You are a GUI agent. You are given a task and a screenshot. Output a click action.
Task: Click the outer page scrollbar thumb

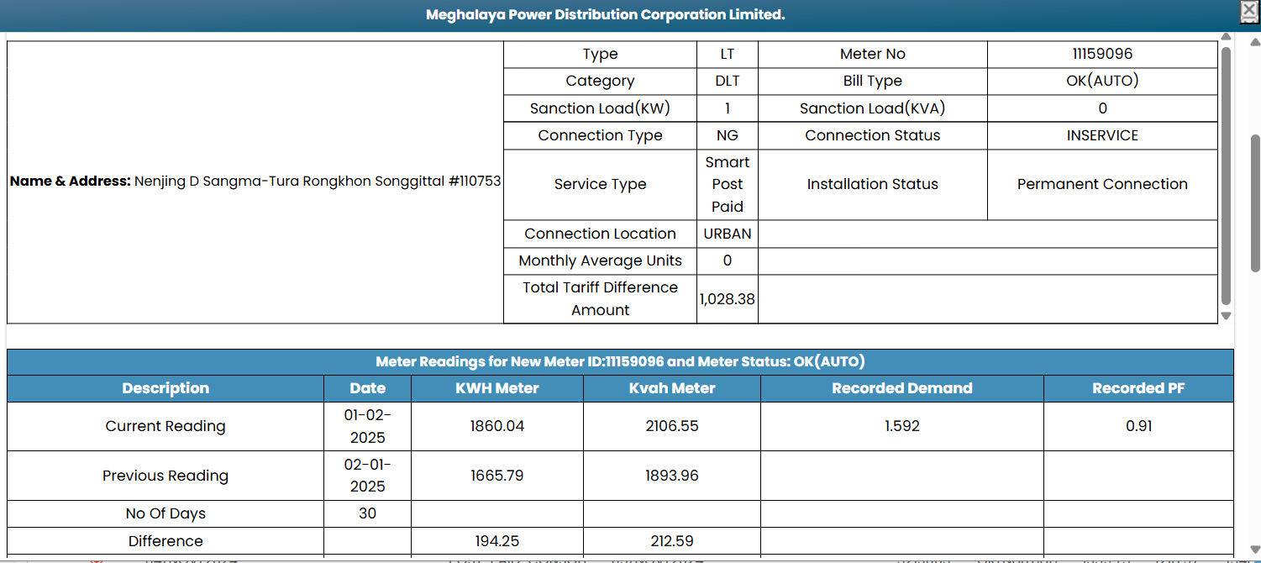coord(1255,203)
